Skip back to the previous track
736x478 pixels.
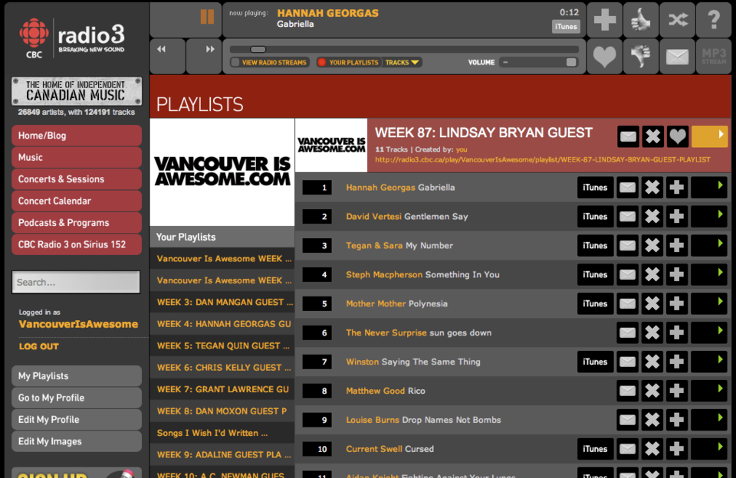click(x=166, y=56)
